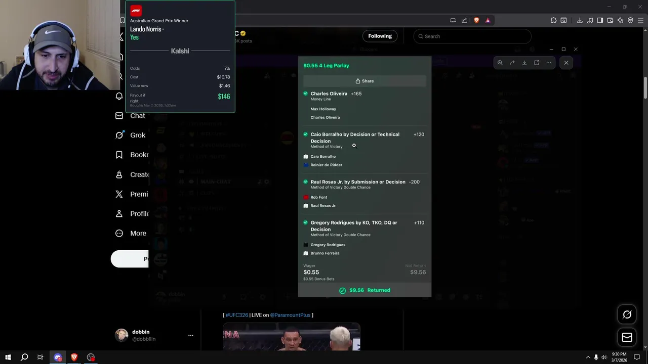Open the image in a browser via the viewer toolbar
This screenshot has height=364, width=648.
tap(537, 63)
